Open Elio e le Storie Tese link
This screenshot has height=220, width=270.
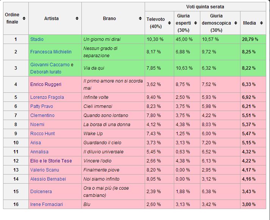click(51, 161)
